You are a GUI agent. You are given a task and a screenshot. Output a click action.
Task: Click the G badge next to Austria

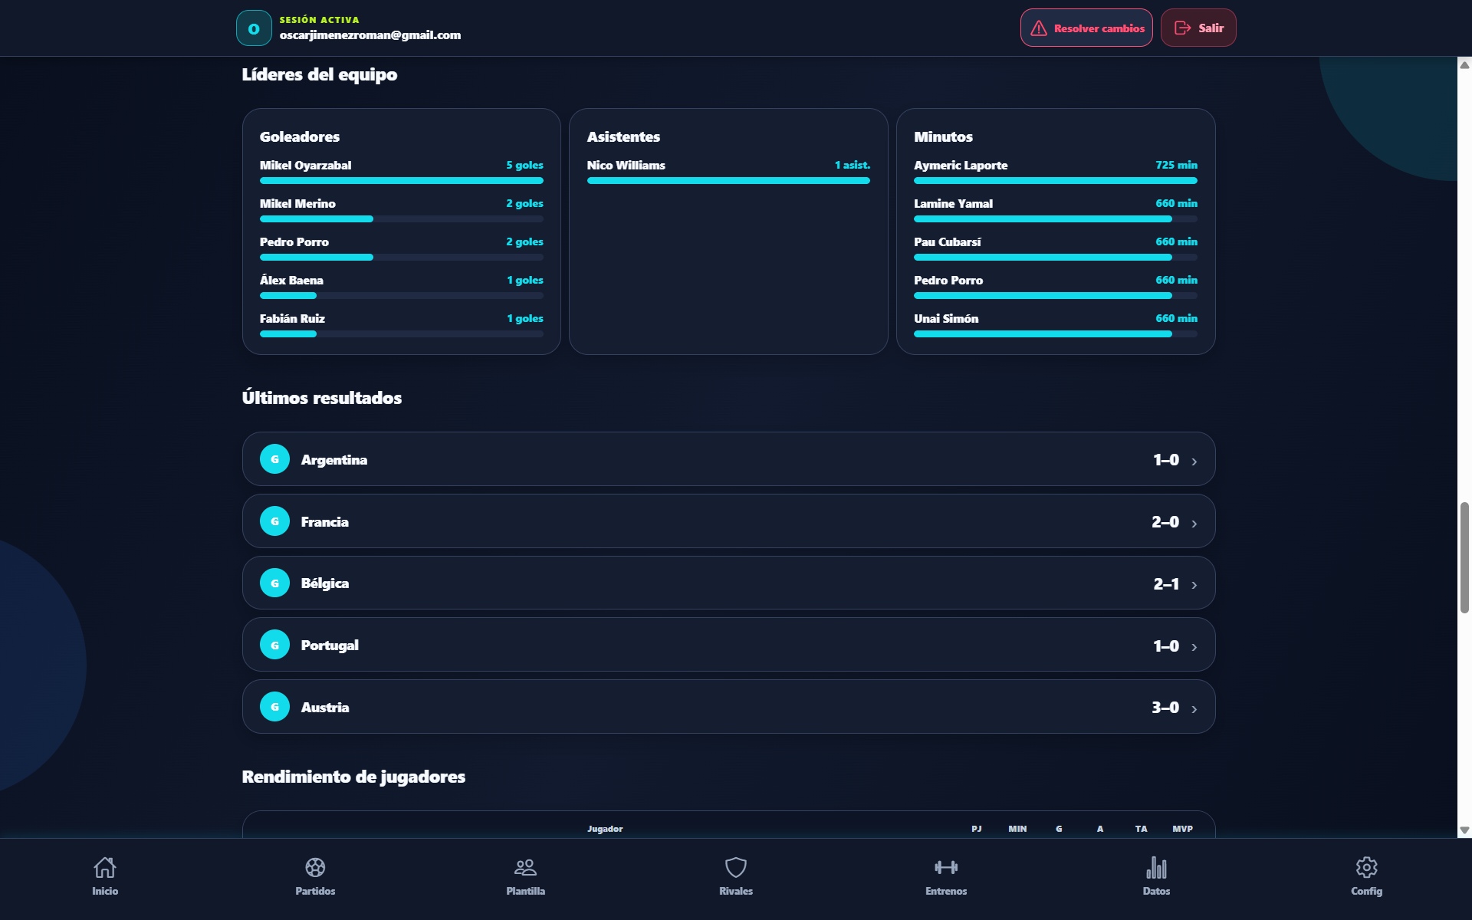click(274, 707)
